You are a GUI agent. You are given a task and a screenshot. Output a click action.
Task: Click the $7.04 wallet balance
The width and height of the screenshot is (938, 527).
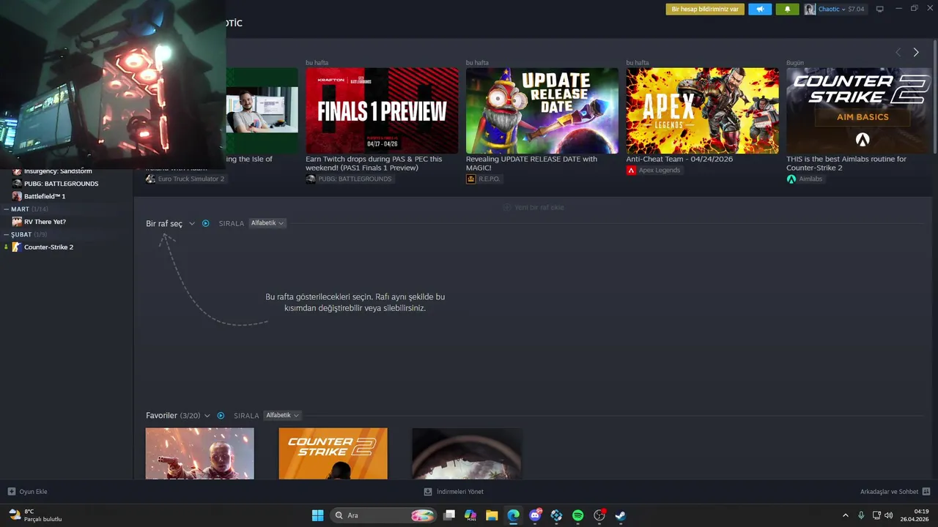click(x=856, y=10)
